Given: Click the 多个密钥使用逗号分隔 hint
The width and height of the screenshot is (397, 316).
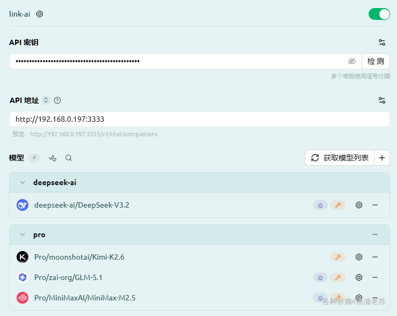Looking at the screenshot, I should (x=360, y=76).
